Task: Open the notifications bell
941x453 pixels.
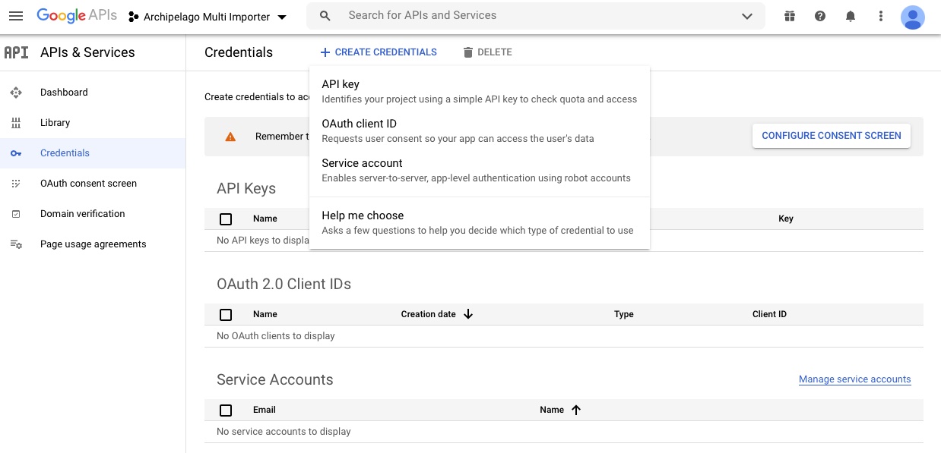Action: [851, 16]
